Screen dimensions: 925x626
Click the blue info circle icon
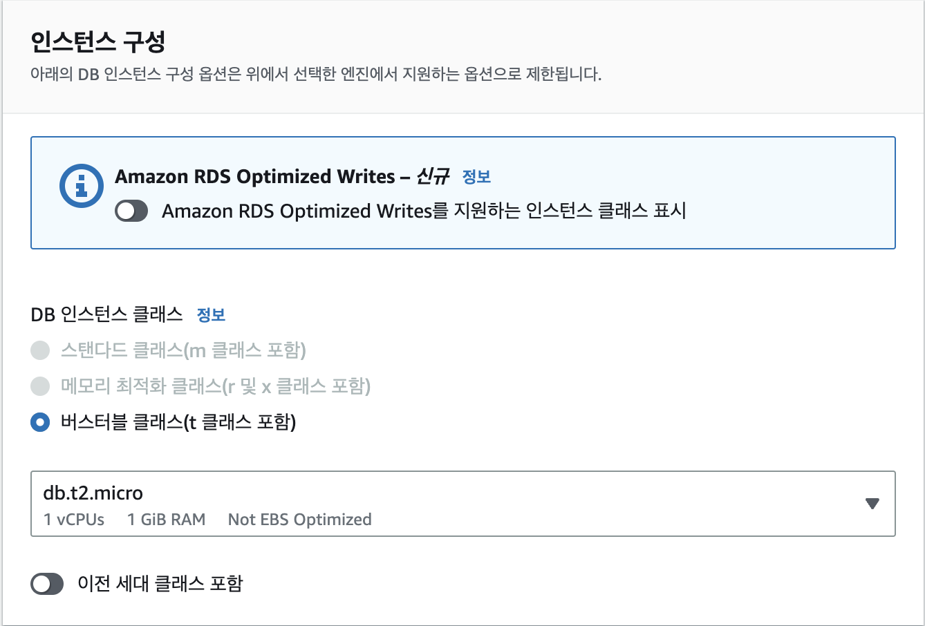pos(82,185)
